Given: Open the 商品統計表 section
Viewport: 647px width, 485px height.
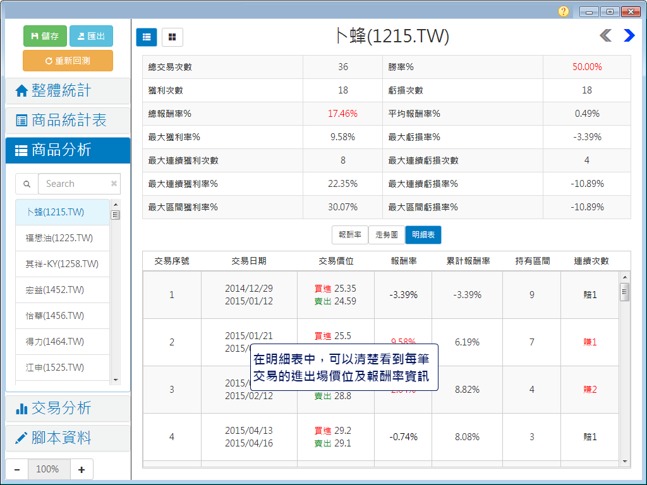Looking at the screenshot, I should pos(68,121).
